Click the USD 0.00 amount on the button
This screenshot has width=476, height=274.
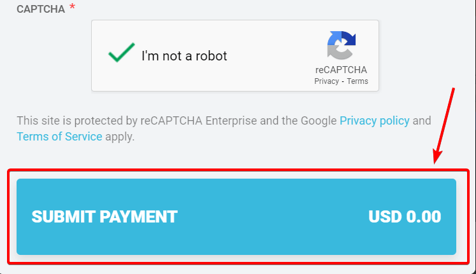point(405,217)
